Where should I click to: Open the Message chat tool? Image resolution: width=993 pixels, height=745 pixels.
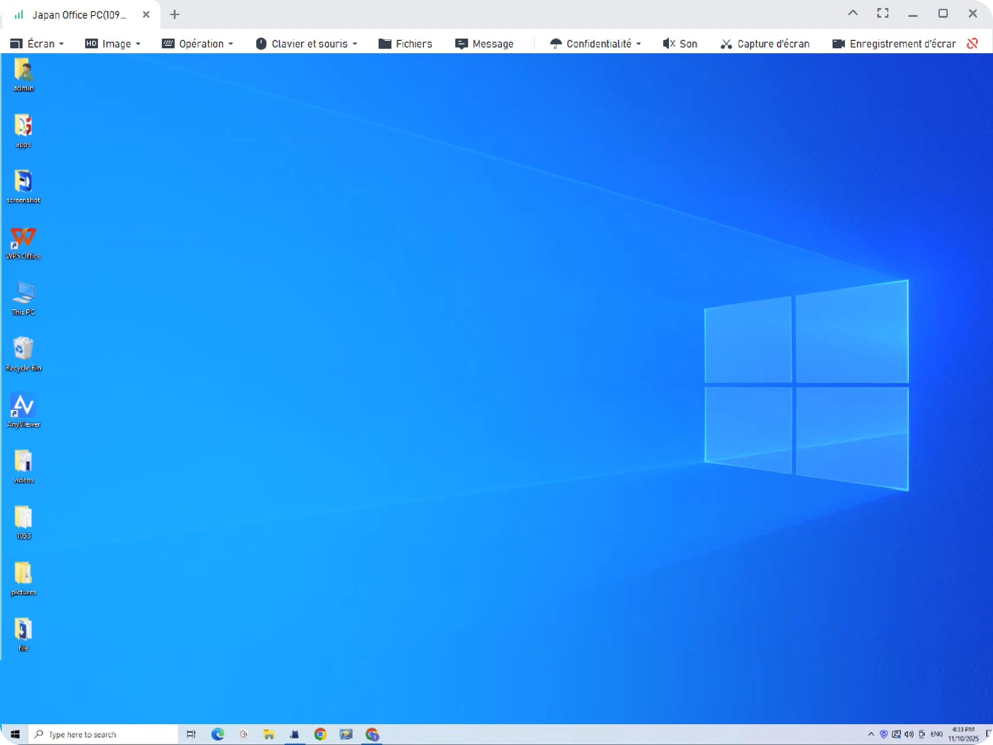point(484,43)
